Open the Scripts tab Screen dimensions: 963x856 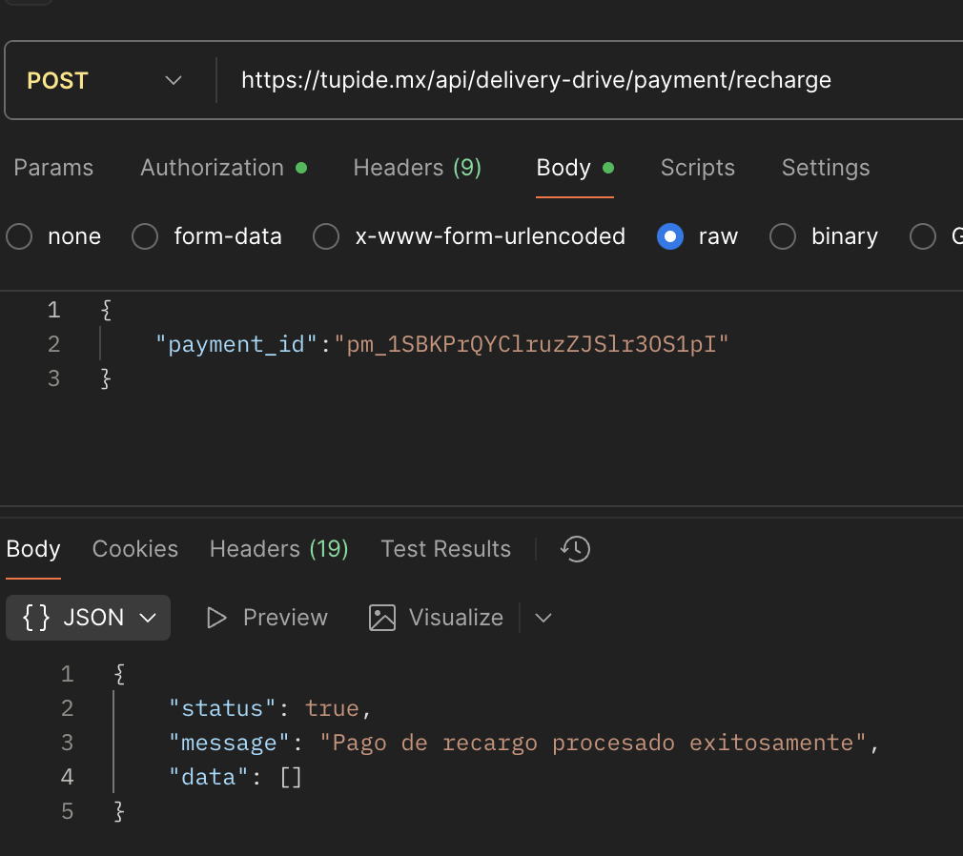pos(697,168)
